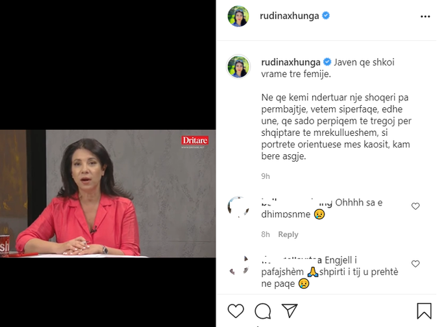The image size is (438, 327).
Task: Click the 9h timestamp under the caption
Action: coord(266,176)
